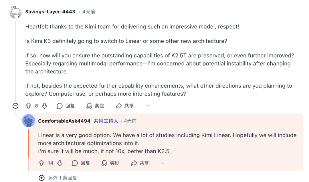Screen dimensions: 309x182
Task: Reply to the Savings-Layer-4443 comment
Action: click(66, 106)
